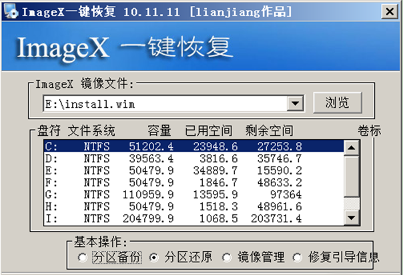403x275 pixels.
Task: Select the H: partition row
Action: (194, 207)
